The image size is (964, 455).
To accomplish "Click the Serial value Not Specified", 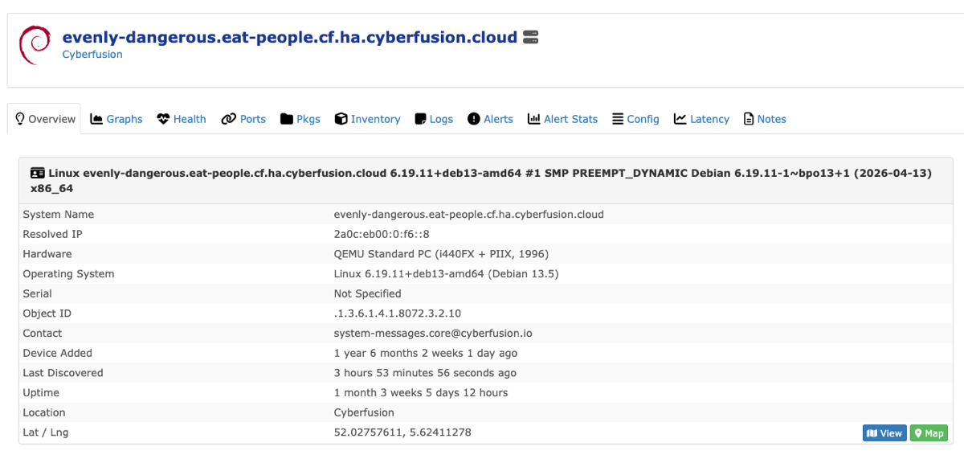I will tap(368, 293).
